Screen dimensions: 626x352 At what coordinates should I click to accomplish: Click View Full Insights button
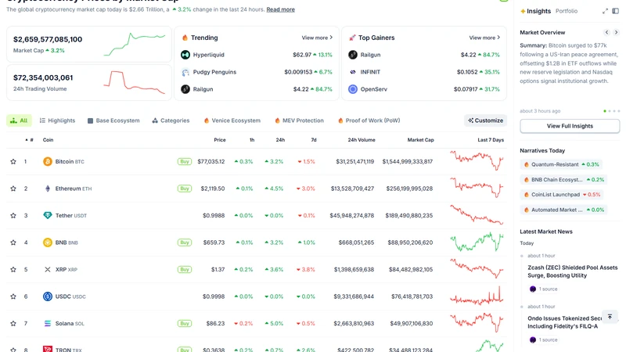(x=570, y=126)
